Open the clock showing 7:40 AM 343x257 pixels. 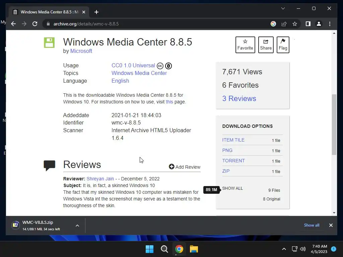click(x=319, y=249)
